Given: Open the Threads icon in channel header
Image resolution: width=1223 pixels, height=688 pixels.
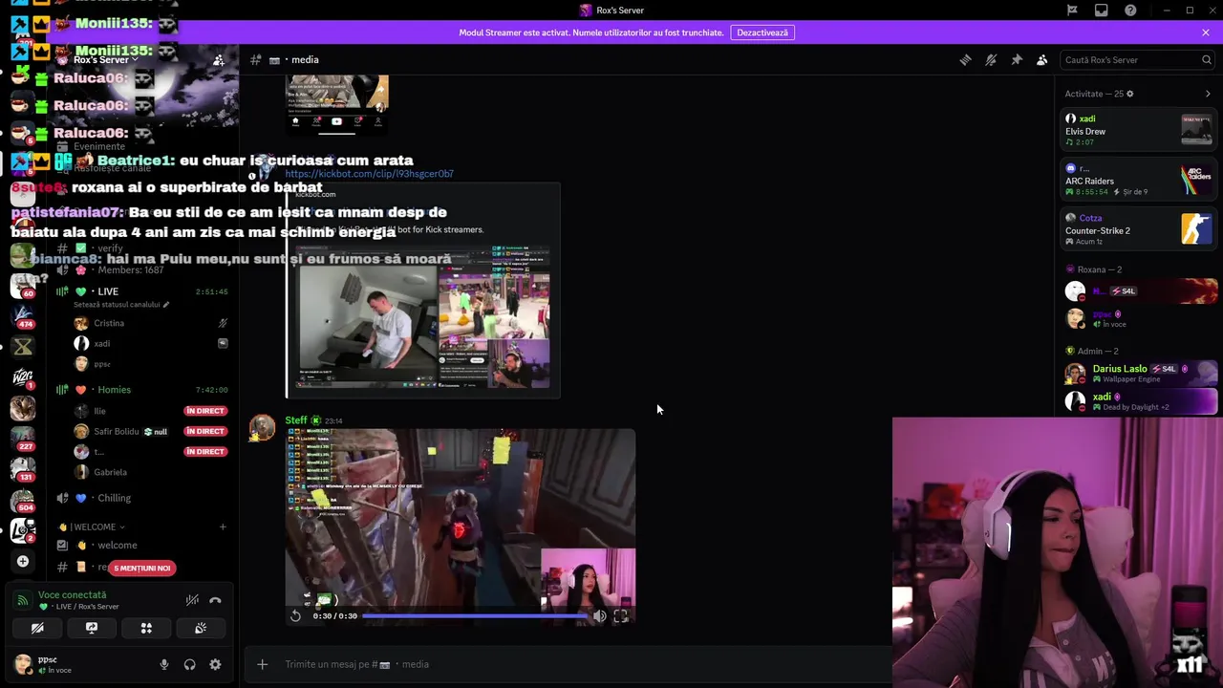Looking at the screenshot, I should click(x=965, y=59).
